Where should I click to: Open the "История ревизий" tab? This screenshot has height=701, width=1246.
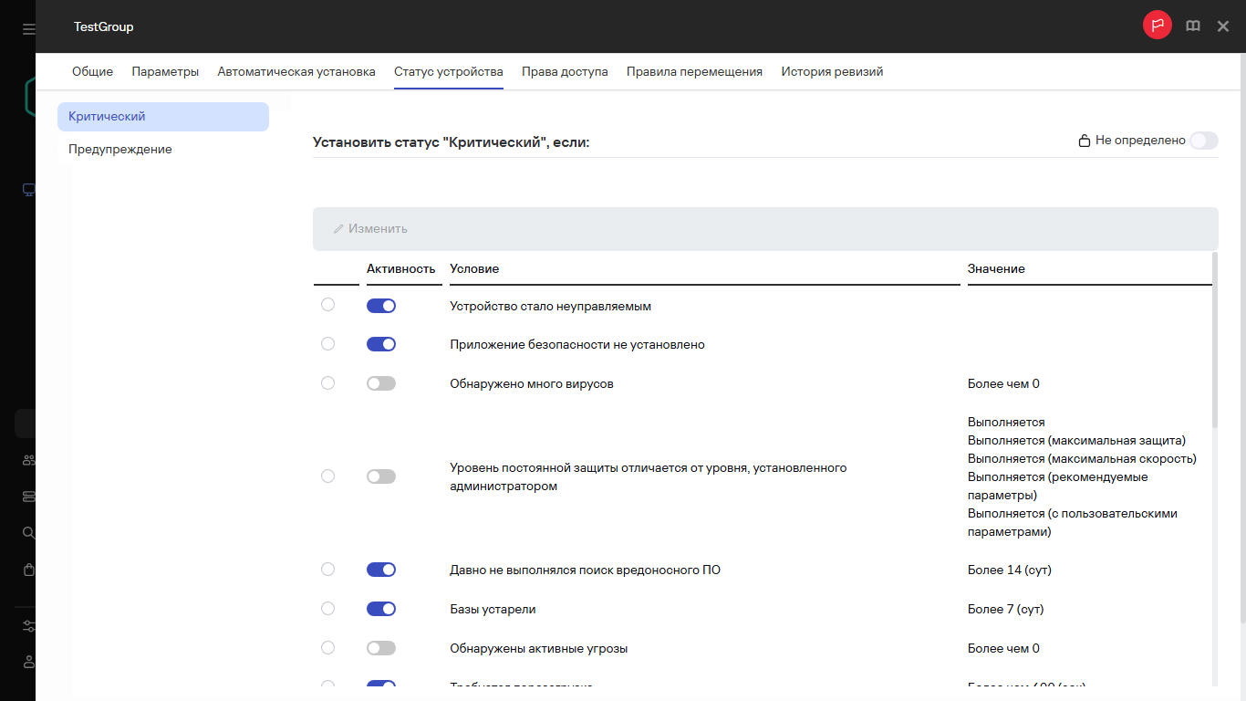coord(832,70)
